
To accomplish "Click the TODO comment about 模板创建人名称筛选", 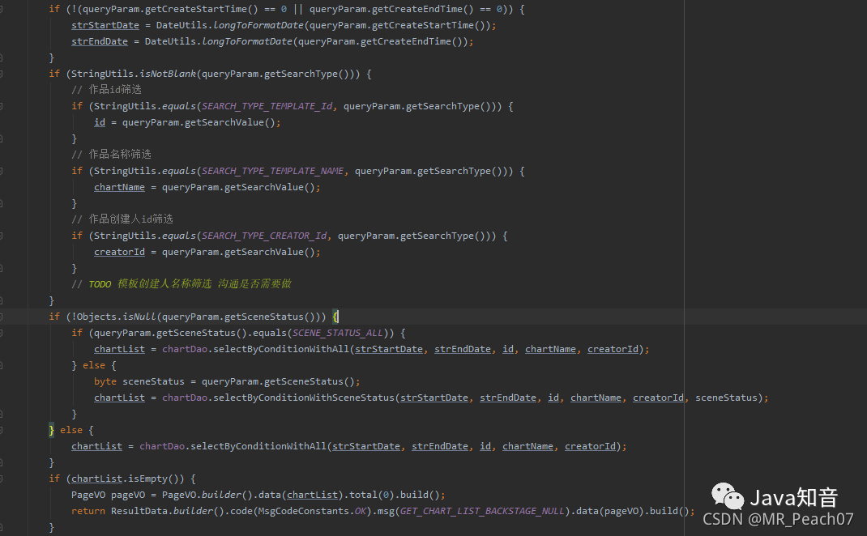I will pyautogui.click(x=182, y=283).
